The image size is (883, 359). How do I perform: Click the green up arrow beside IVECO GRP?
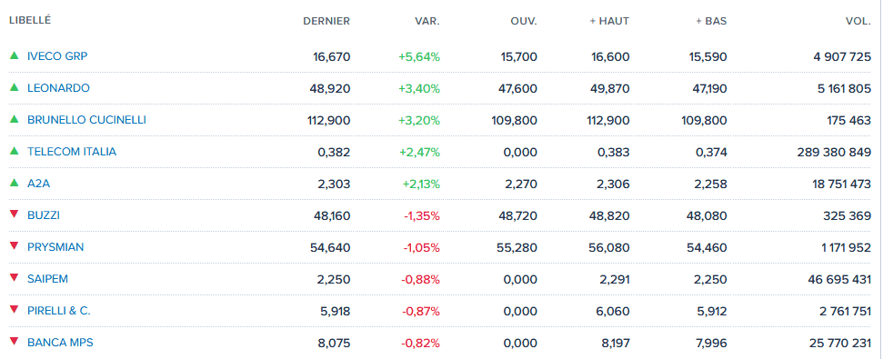[x=14, y=55]
